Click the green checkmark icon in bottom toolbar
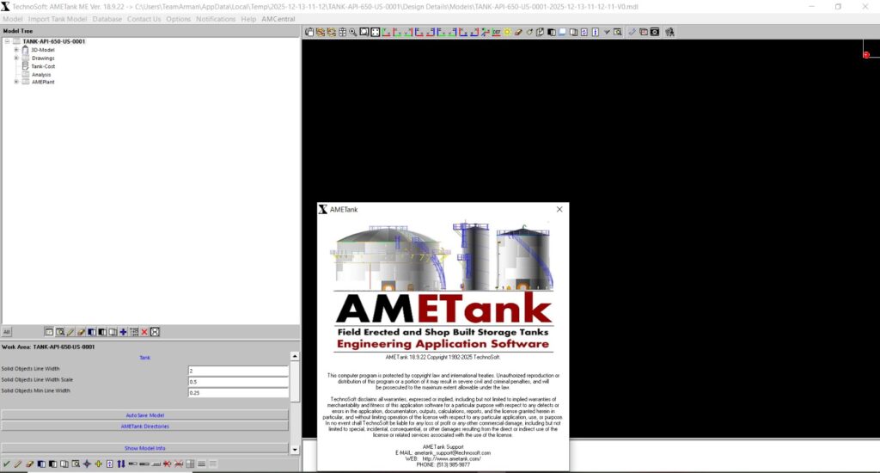 coord(6,464)
